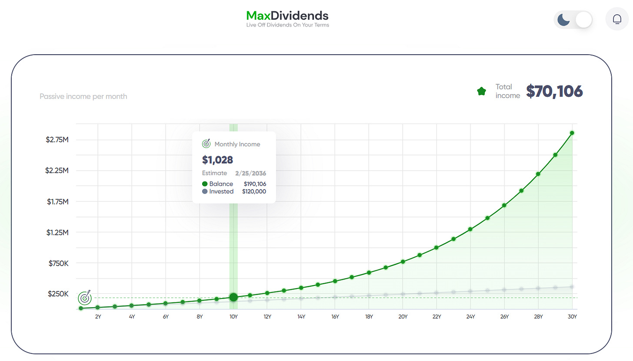Select the 2Y balance data point

(x=98, y=307)
